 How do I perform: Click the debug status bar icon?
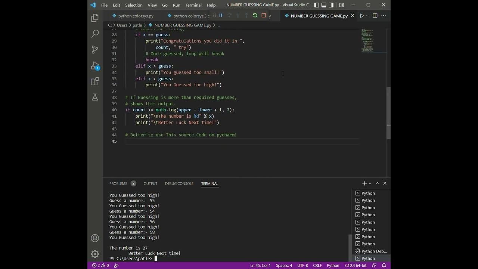click(x=116, y=266)
